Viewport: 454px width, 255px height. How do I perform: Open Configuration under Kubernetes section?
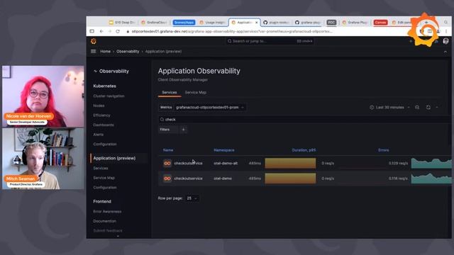click(105, 144)
